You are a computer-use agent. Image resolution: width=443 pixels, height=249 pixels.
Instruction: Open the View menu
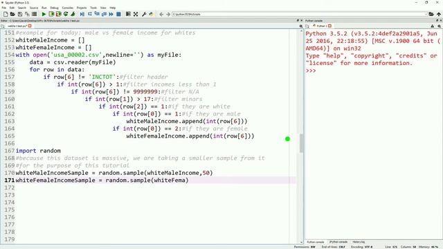tap(103, 8)
